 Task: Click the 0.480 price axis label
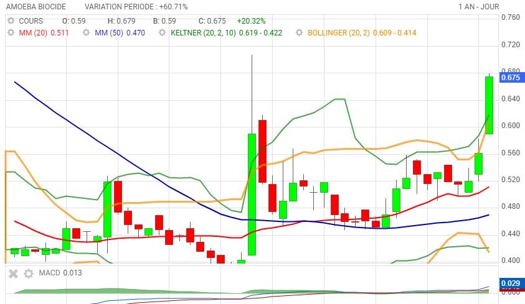point(511,206)
